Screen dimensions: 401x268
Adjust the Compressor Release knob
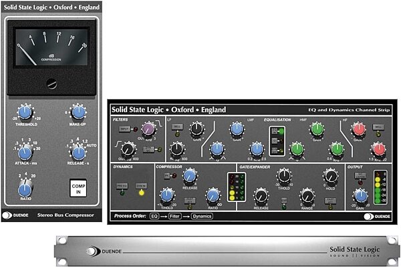pyautogui.click(x=190, y=177)
